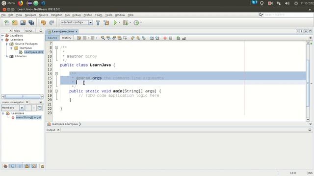
Task: Expand the JavaBasic project node
Action: point(2,36)
